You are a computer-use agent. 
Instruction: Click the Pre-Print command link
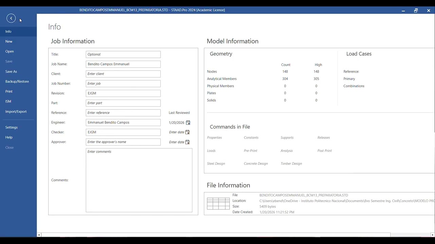tap(250, 151)
